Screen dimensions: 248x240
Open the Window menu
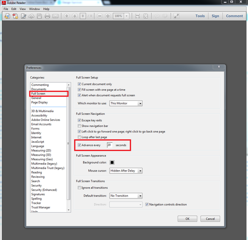[x=35, y=9]
